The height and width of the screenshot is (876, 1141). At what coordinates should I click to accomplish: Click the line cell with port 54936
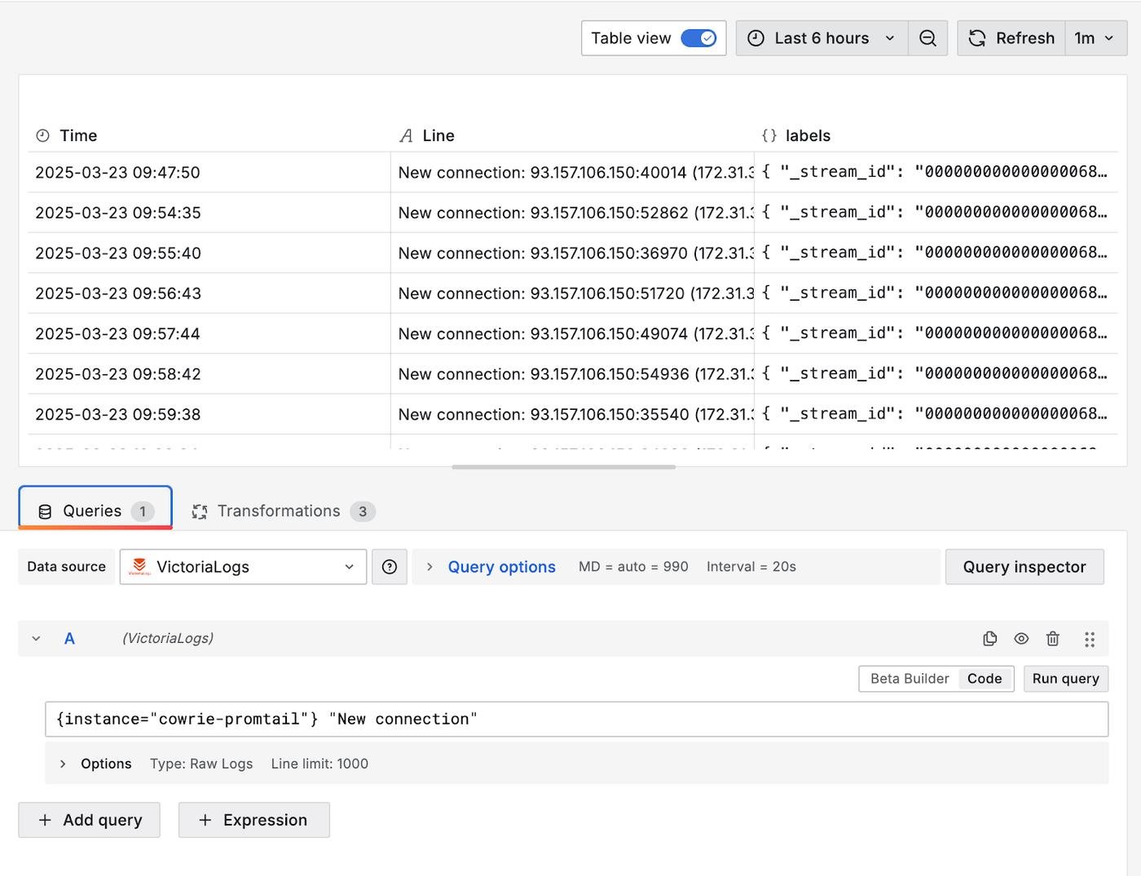tap(573, 374)
